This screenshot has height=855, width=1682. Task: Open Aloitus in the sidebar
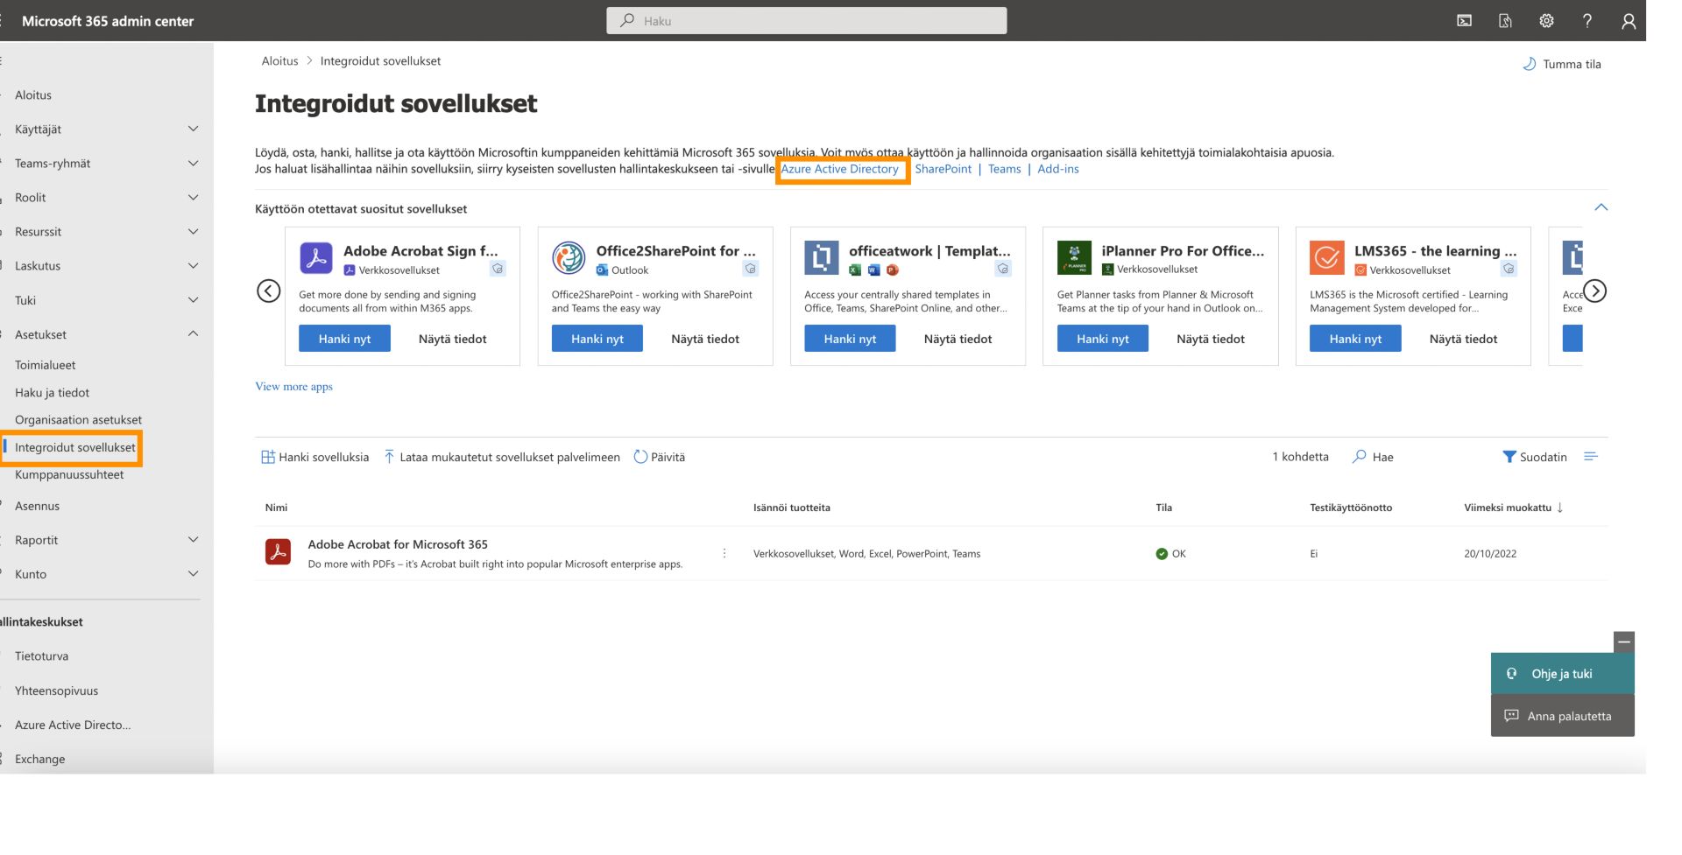[x=33, y=95]
